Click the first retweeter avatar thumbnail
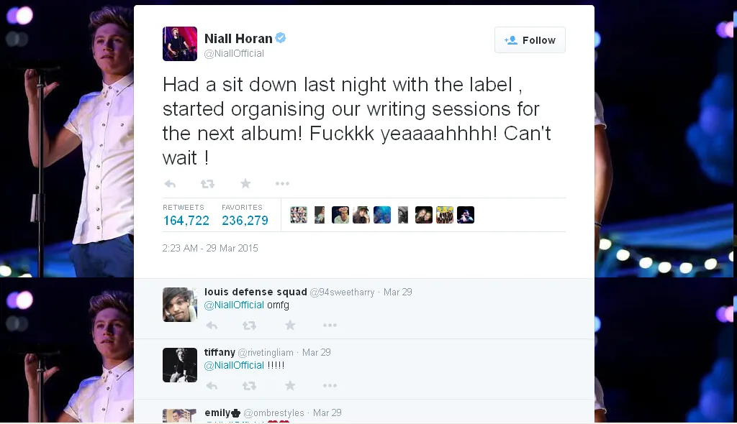Image resolution: width=737 pixels, height=424 pixels. pyautogui.click(x=299, y=214)
